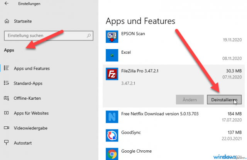This screenshot has height=160, width=247.
Task: Expand the GoodSync list entry
Action: coord(174,135)
